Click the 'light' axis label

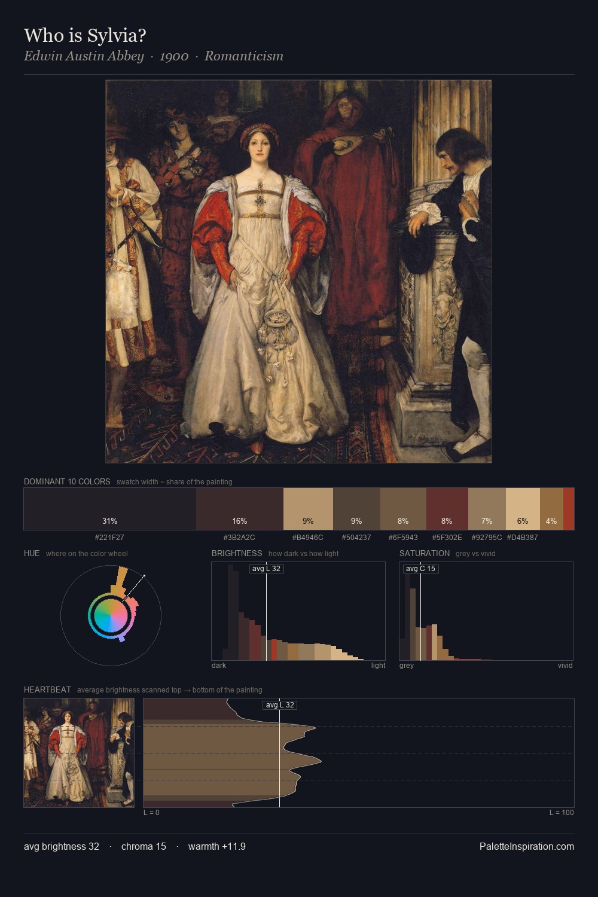(378, 666)
